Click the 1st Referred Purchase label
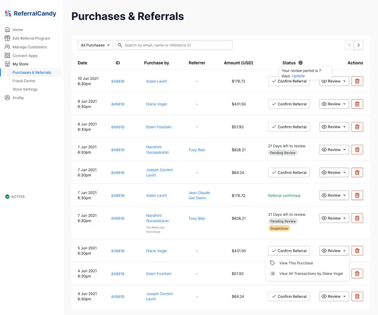Image resolution: width=378 pixels, height=315 pixels. (155, 230)
